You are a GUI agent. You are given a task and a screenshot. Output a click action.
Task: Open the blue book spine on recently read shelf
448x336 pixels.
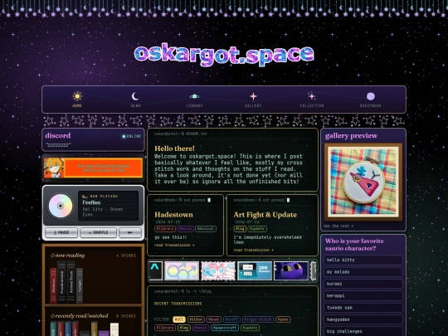pos(68,329)
